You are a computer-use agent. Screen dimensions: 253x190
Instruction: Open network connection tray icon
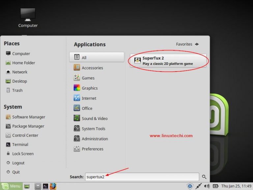(x=198, y=186)
